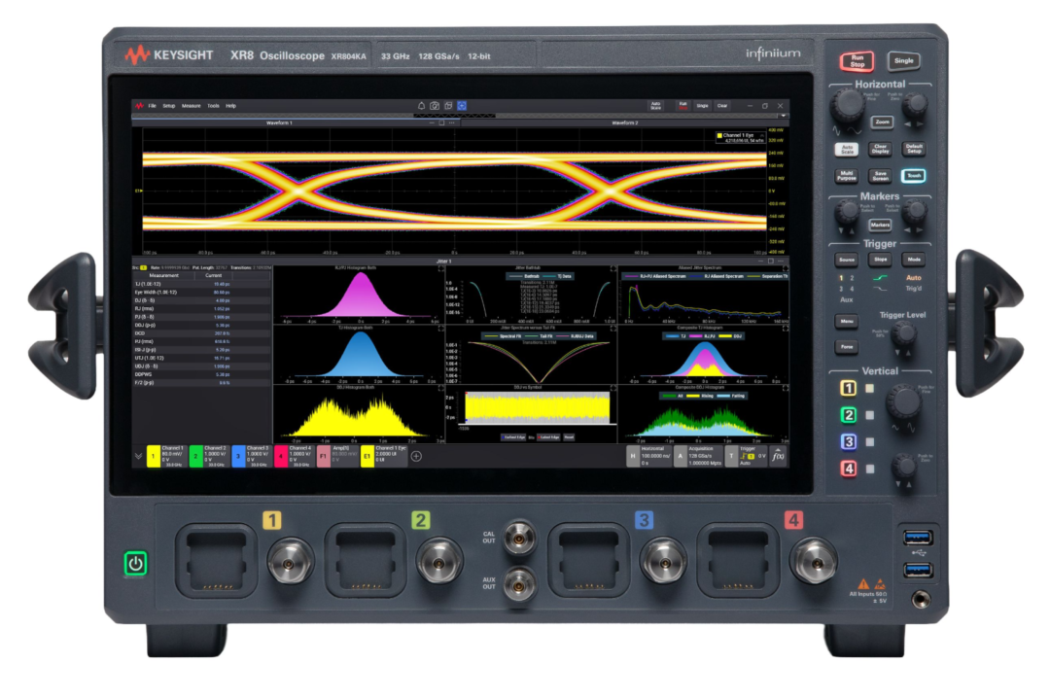Click the blue highlighted icon beside the camera icon
This screenshot has height=697, width=1050.
[x=462, y=106]
